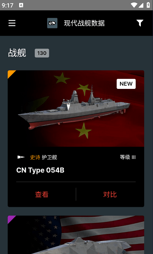Tap the 130 ship count badge

point(42,53)
